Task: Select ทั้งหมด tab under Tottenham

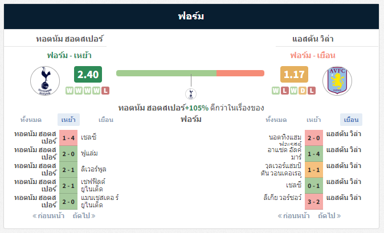Action: coord(31,120)
